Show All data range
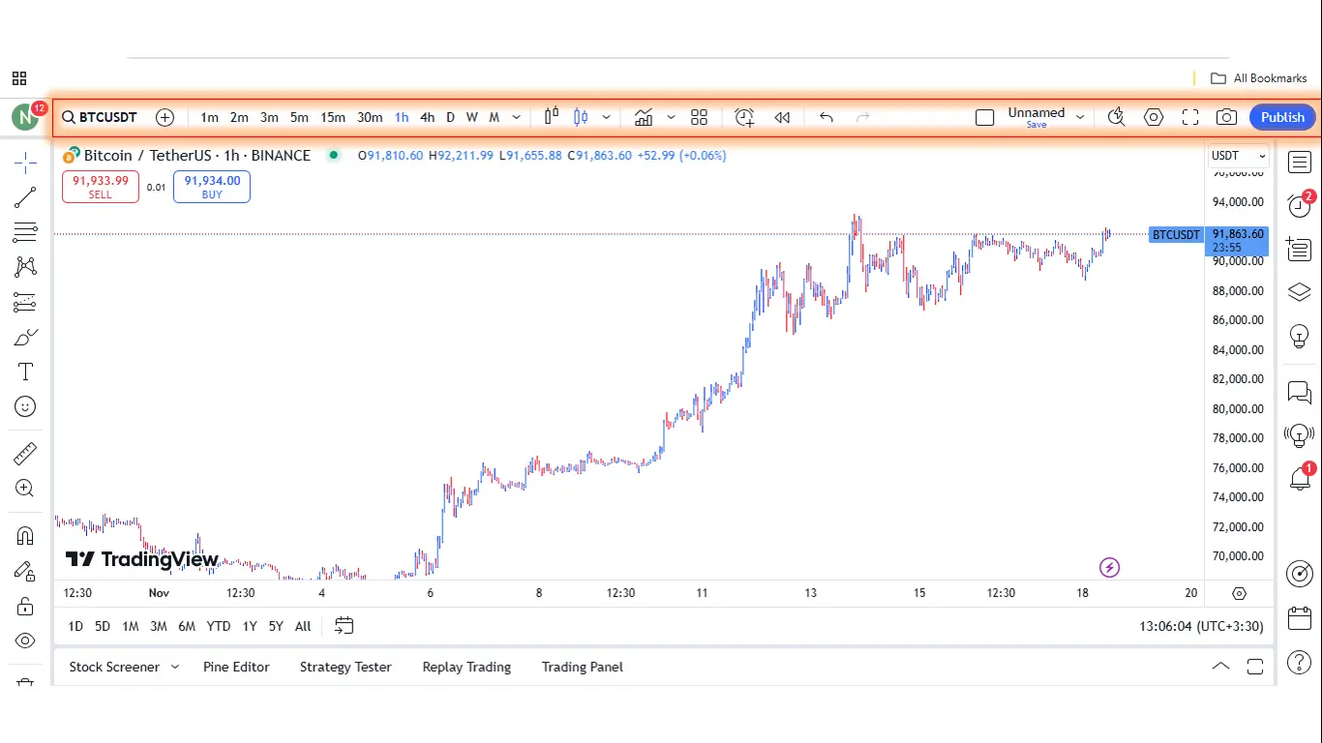 point(303,626)
